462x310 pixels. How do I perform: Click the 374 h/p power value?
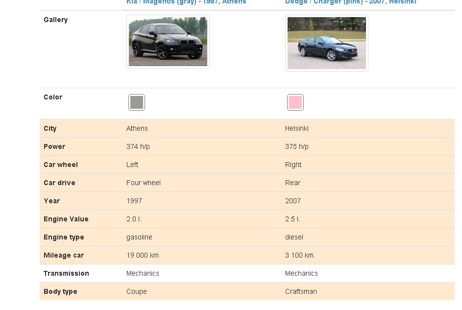tap(138, 146)
